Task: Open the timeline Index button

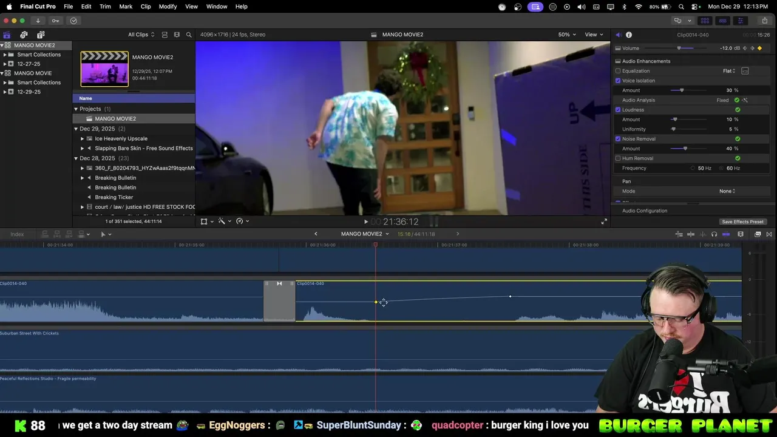Action: (17, 234)
